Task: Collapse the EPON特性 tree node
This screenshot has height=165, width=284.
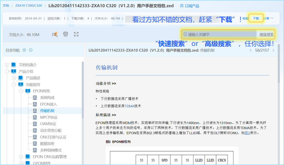Action: 21,91
